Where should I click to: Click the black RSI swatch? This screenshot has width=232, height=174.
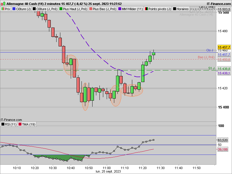3,124
